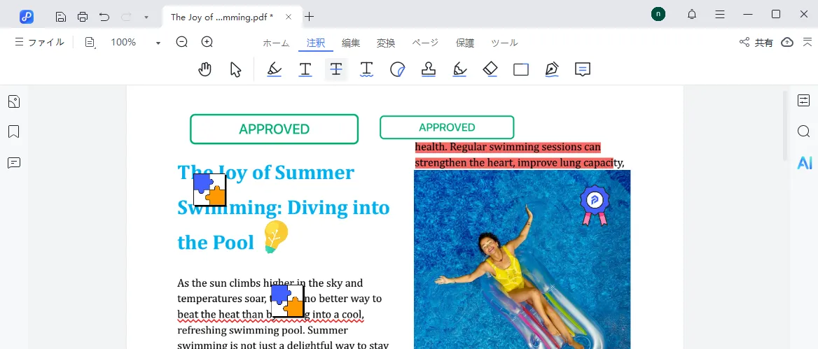Open the search panel
This screenshot has width=818, height=349.
click(x=804, y=131)
